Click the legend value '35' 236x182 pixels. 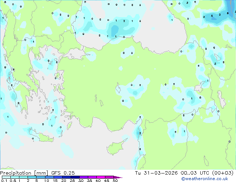pyautogui.click(x=89, y=181)
